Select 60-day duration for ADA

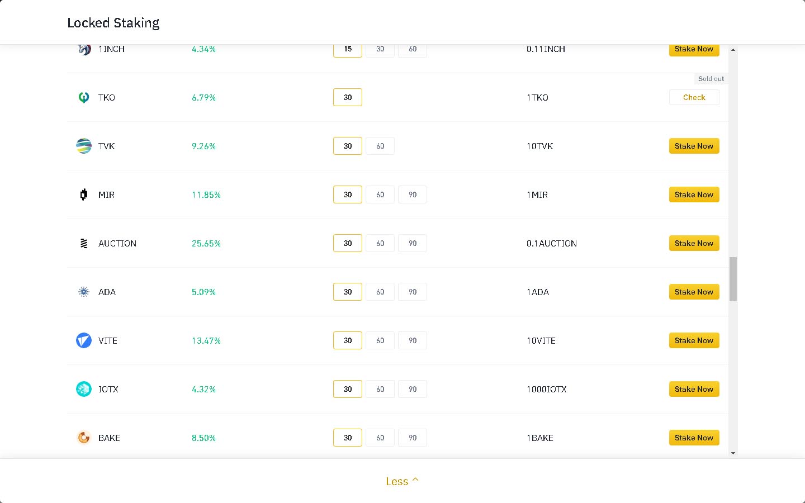tap(380, 292)
